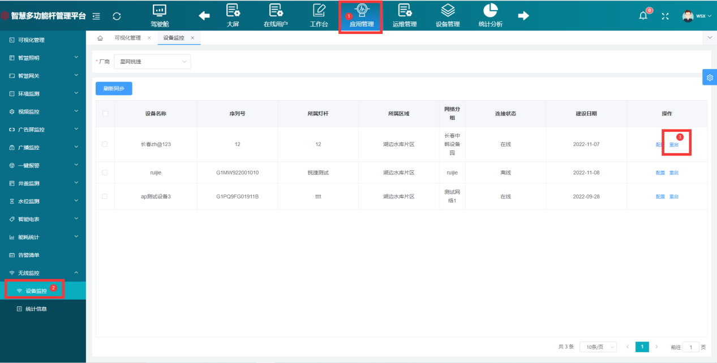717x363 pixels.
Task: Check the select-all checkbox in table header
Action: point(105,113)
